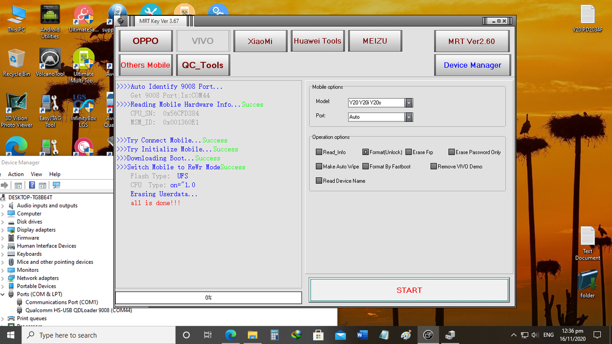The image size is (612, 344).
Task: Click the Action pane toolbar icon
Action: pyautogui.click(x=42, y=185)
